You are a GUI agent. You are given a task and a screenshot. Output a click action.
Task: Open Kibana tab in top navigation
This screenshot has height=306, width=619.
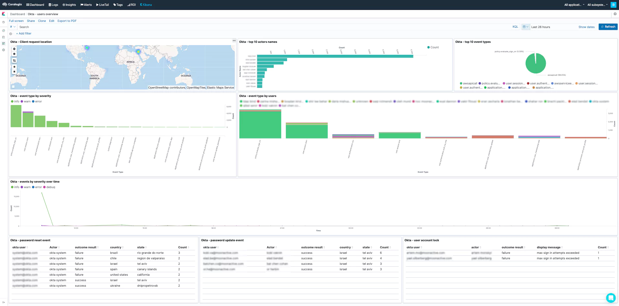point(146,5)
